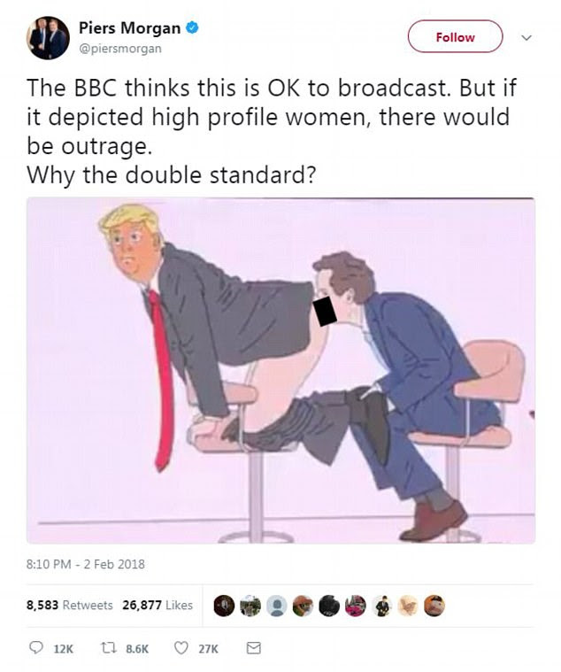Click the blue verified badge
This screenshot has height=672, width=561.
tap(192, 28)
